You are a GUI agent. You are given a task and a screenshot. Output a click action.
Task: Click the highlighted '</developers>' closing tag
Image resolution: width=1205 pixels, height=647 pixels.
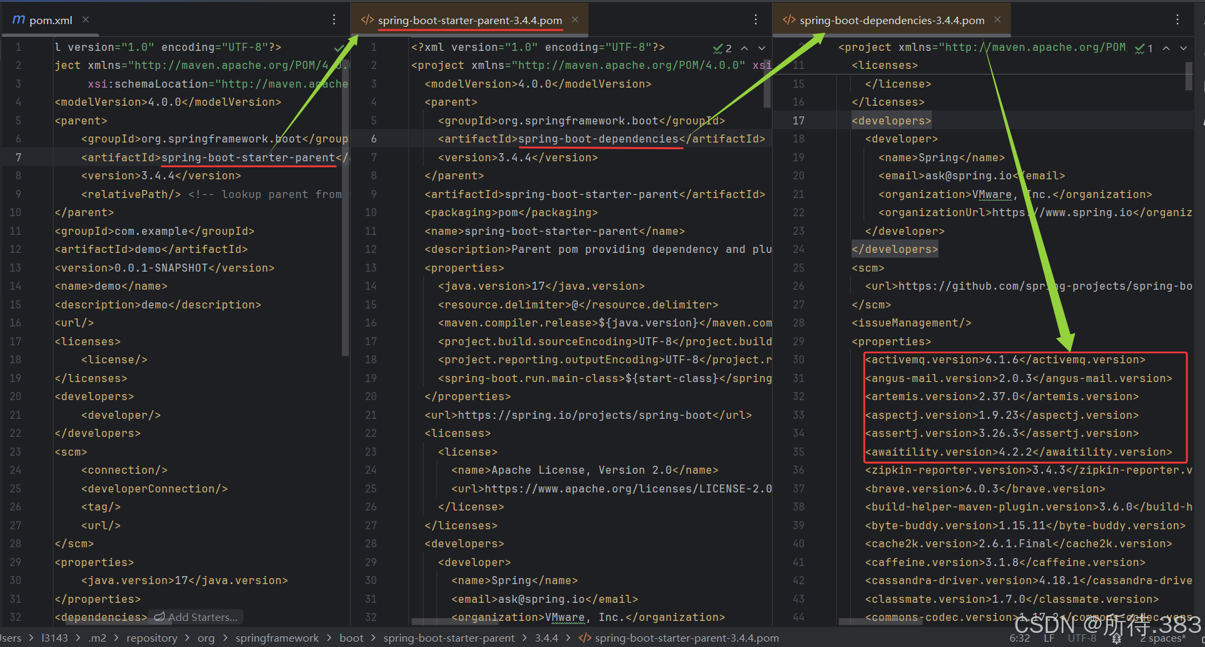(895, 249)
